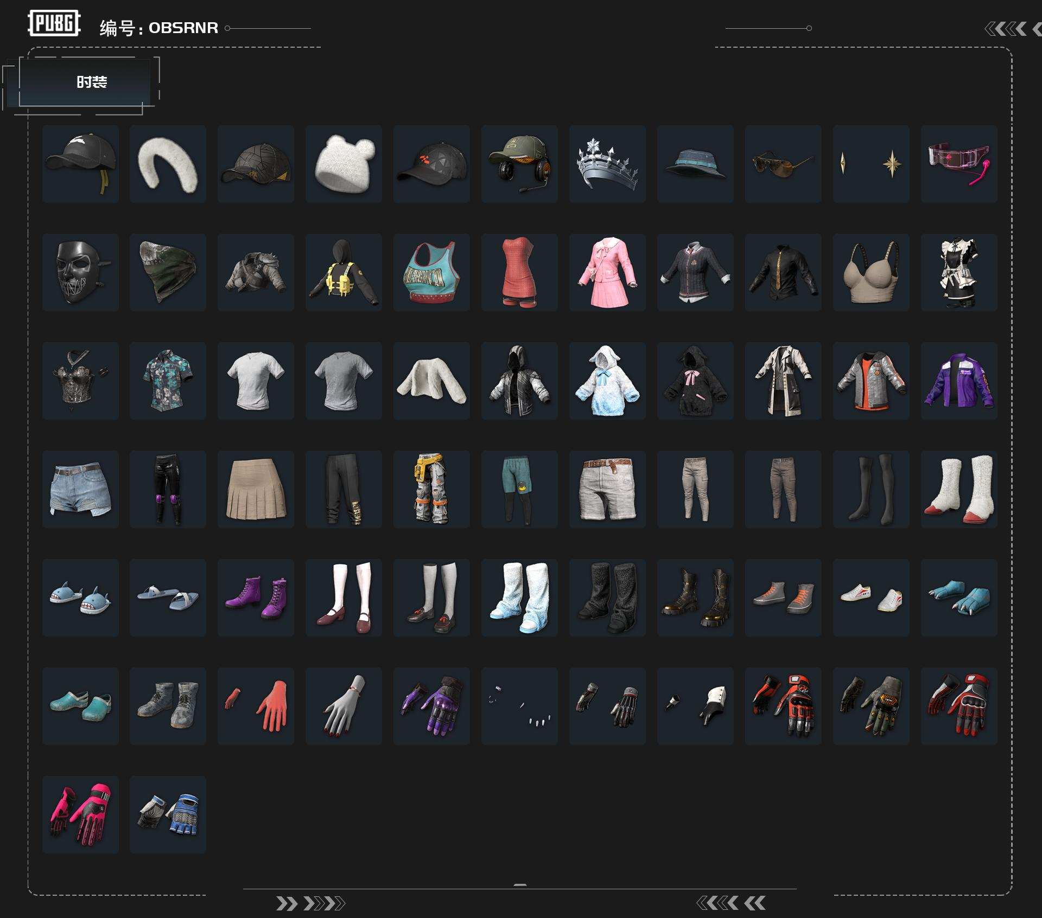Select the black and gold combat boots
1042x918 pixels.
tap(695, 598)
